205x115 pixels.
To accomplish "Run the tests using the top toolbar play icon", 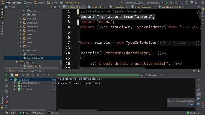I will [x=167, y=3].
